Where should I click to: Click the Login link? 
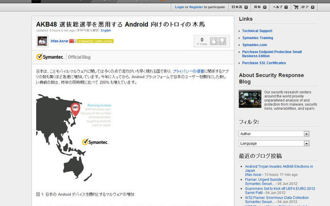coord(179,7)
